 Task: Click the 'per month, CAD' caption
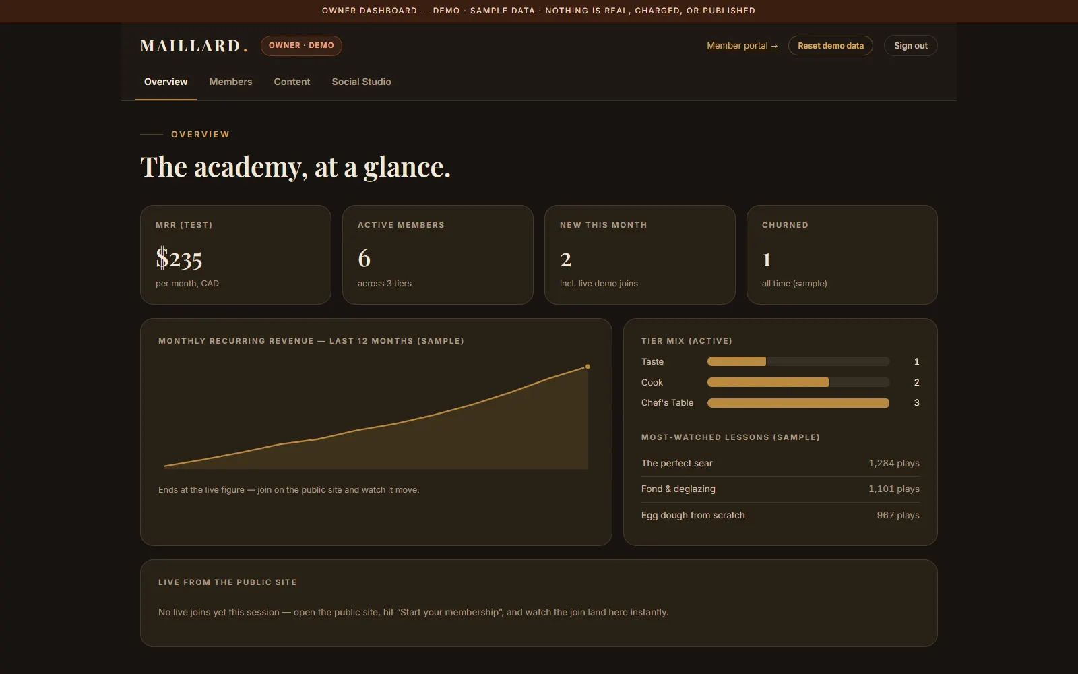tap(187, 284)
